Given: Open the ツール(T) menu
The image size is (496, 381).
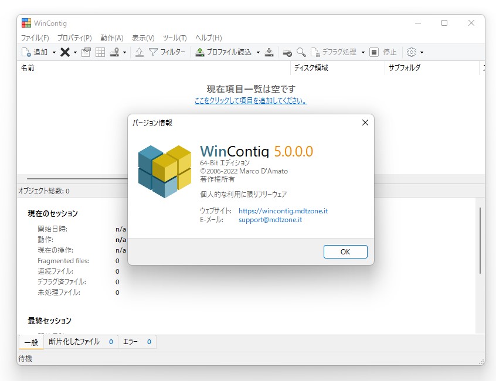Looking at the screenshot, I should [175, 38].
